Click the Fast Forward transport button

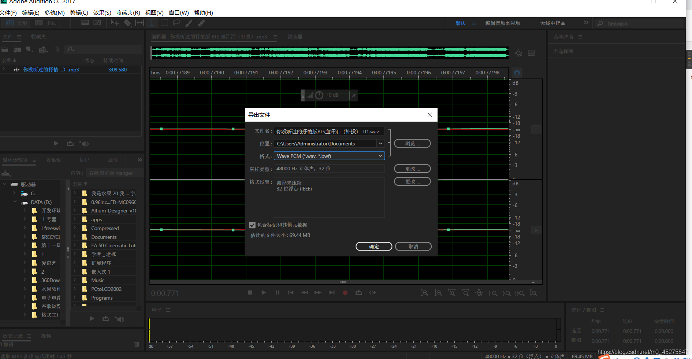318,292
